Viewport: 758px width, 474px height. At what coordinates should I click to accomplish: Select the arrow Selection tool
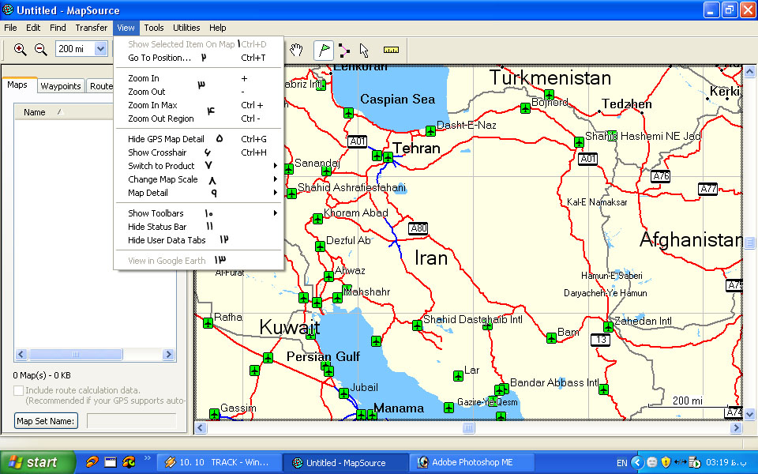pyautogui.click(x=364, y=50)
